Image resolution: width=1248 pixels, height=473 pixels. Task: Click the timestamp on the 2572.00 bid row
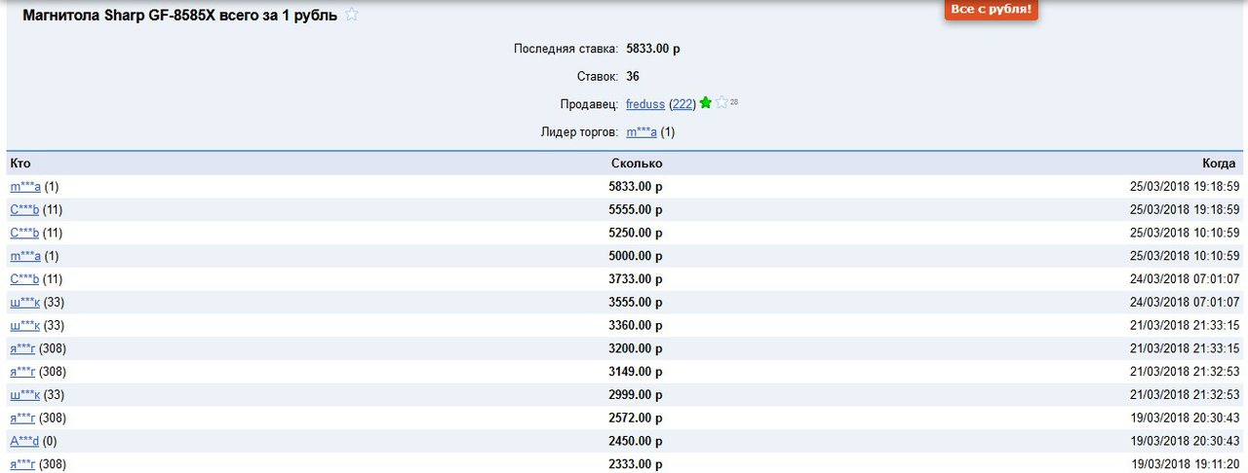click(x=1185, y=418)
